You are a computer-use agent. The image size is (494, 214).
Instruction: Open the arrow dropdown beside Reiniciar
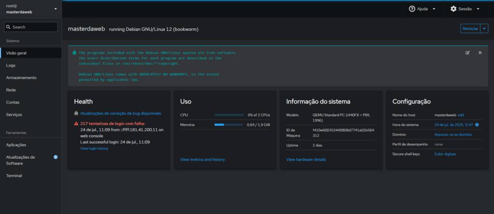point(484,28)
